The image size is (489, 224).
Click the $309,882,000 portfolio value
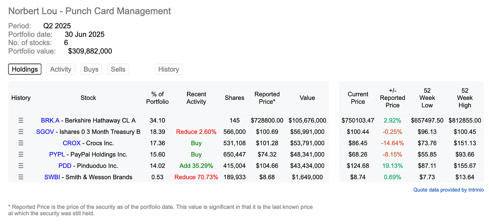pos(90,51)
